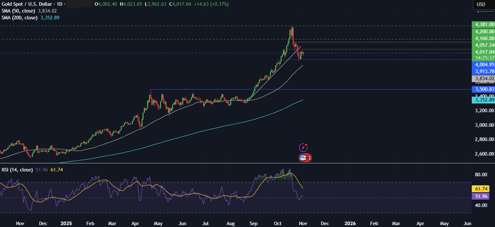
Task: Click the 3,352.89 cyan SMA price tag
Action: pos(483,100)
